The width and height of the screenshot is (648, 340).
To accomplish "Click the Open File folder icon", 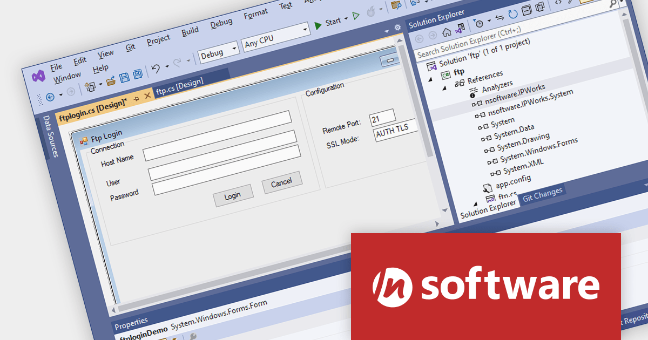I will point(111,81).
